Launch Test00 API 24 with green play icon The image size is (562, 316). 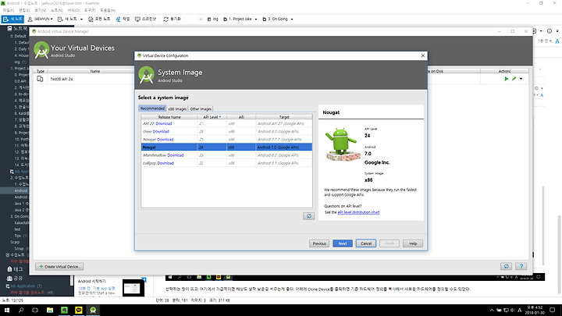pyautogui.click(x=507, y=79)
